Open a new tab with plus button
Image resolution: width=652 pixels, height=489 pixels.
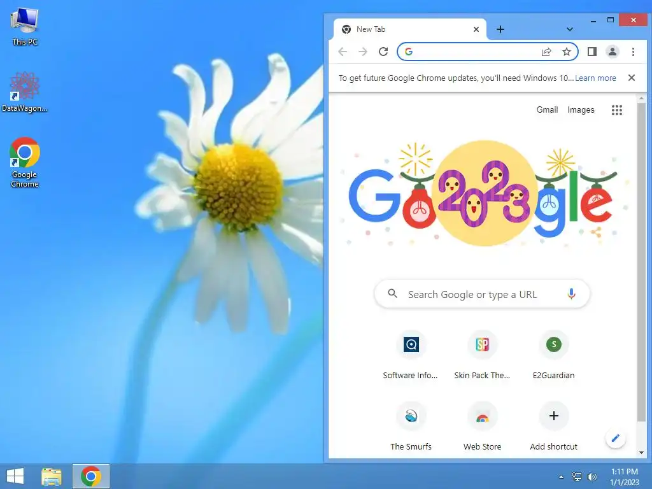tap(500, 29)
